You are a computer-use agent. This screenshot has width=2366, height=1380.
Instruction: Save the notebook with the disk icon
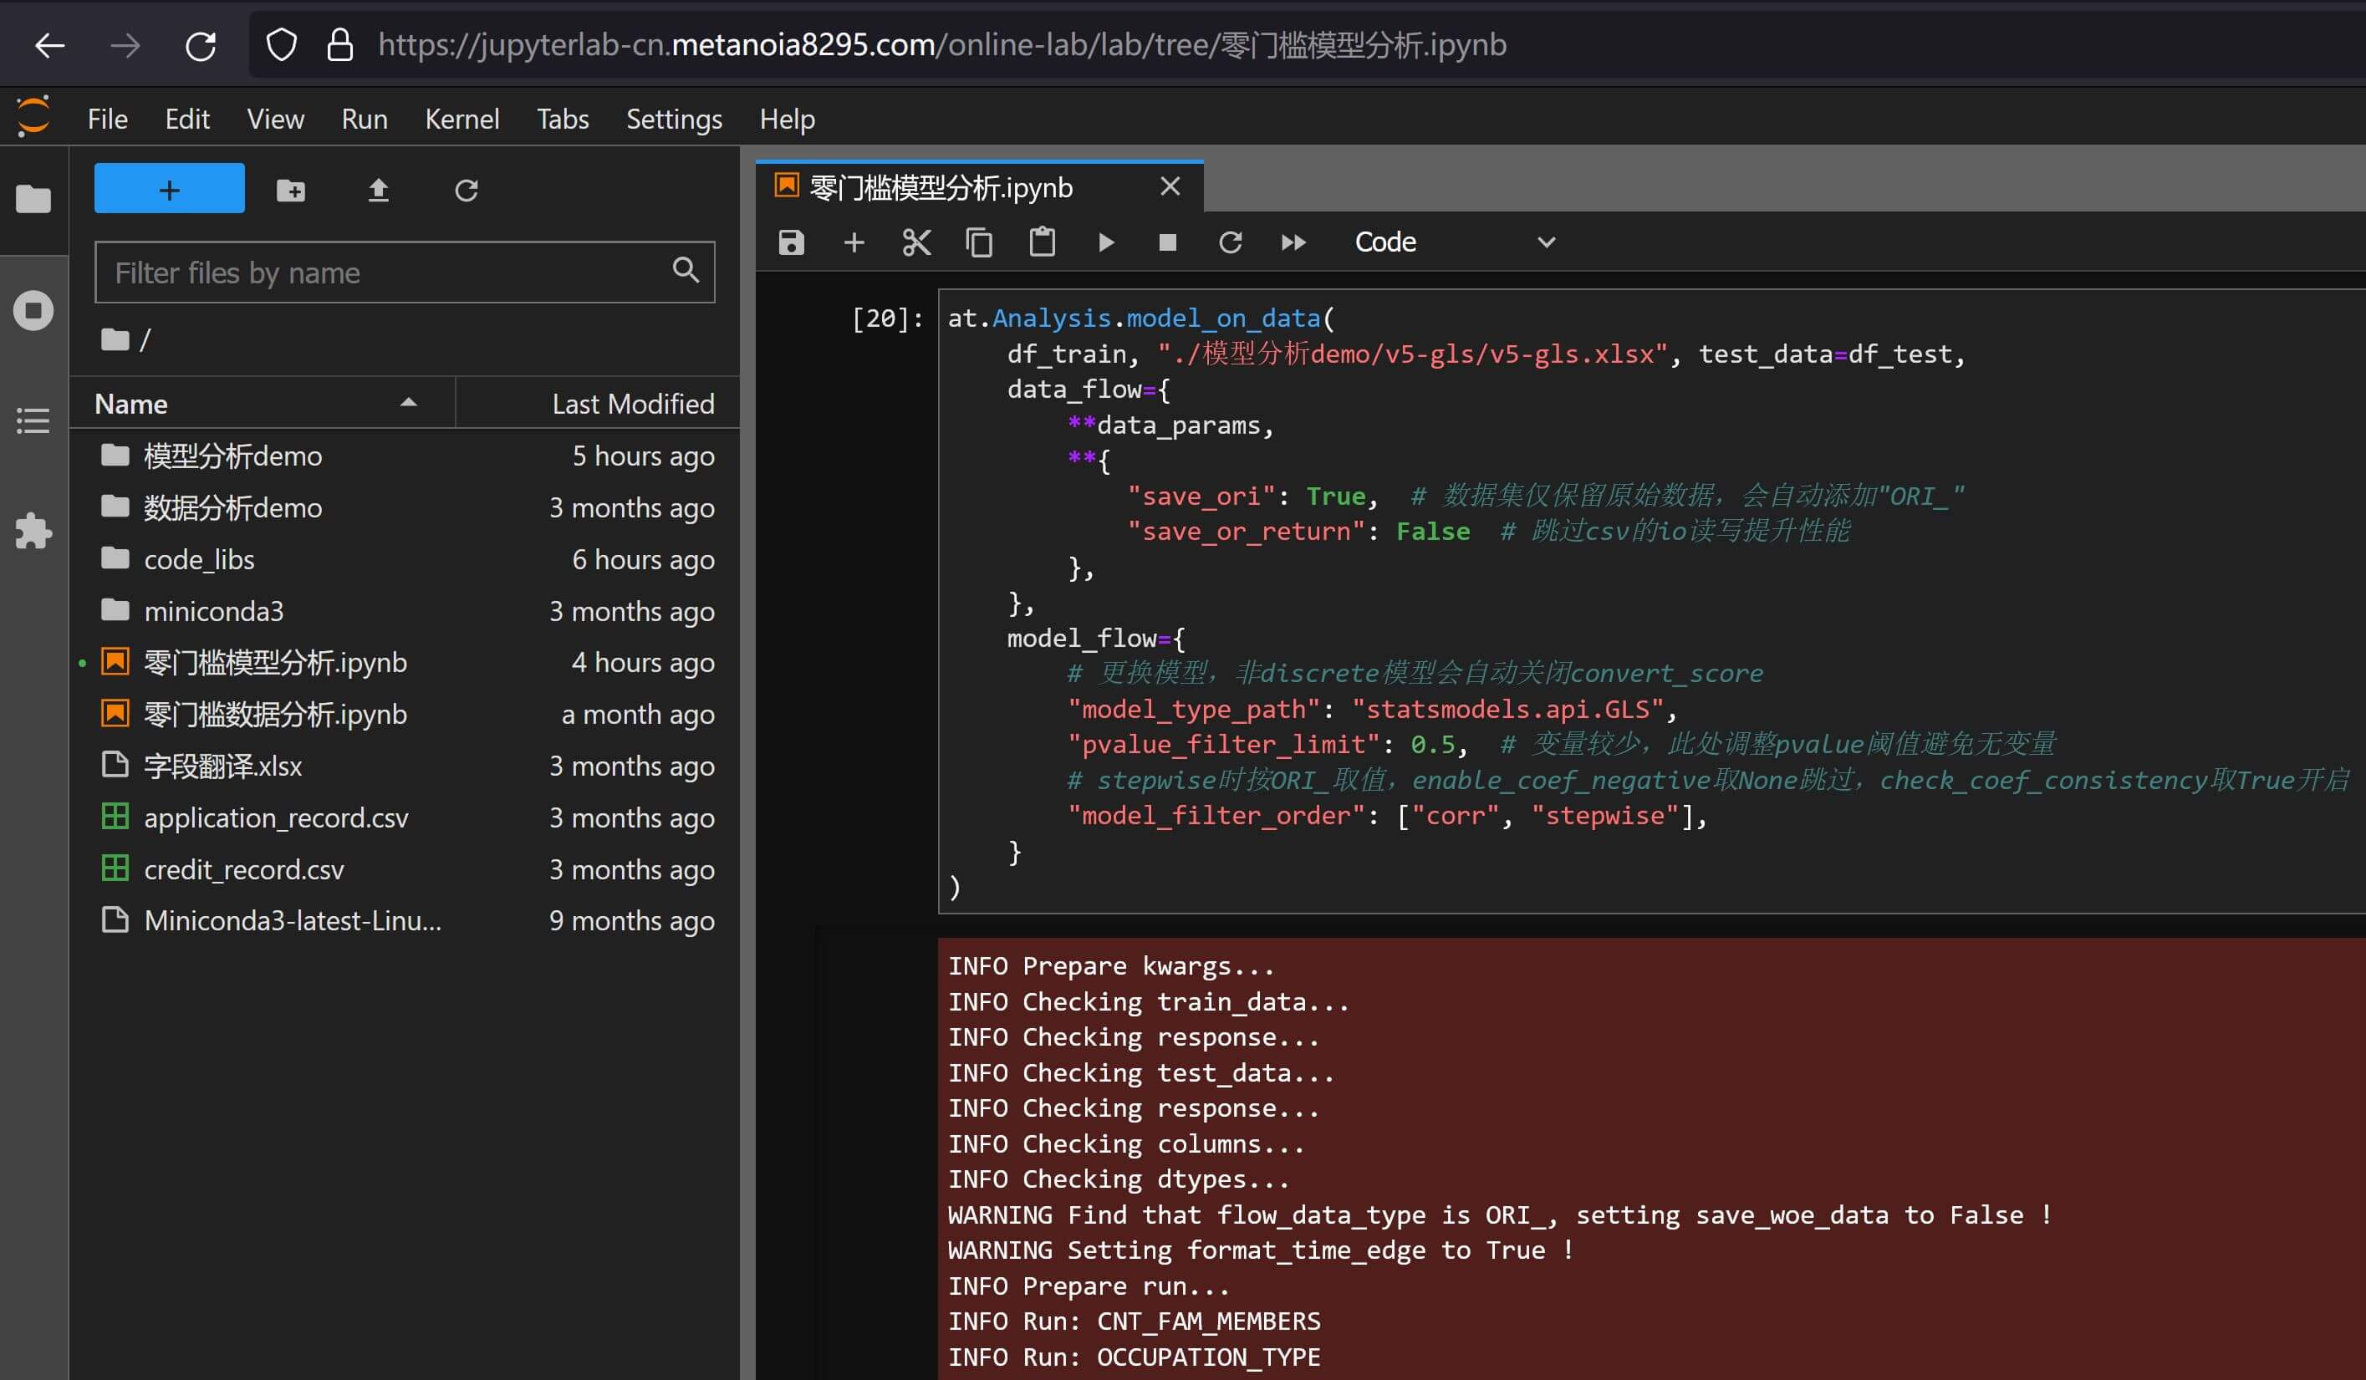click(x=791, y=242)
